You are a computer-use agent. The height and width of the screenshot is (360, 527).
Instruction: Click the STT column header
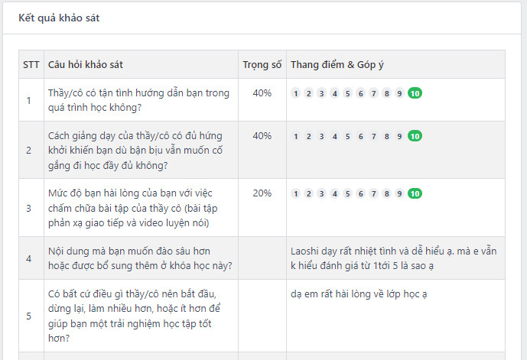pos(31,64)
